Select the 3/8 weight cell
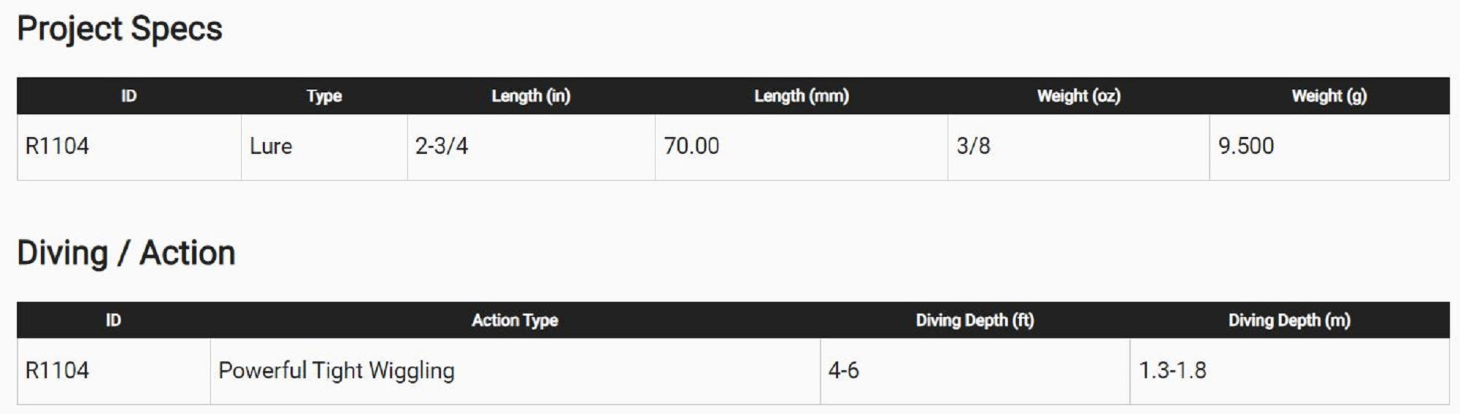 coord(973,147)
